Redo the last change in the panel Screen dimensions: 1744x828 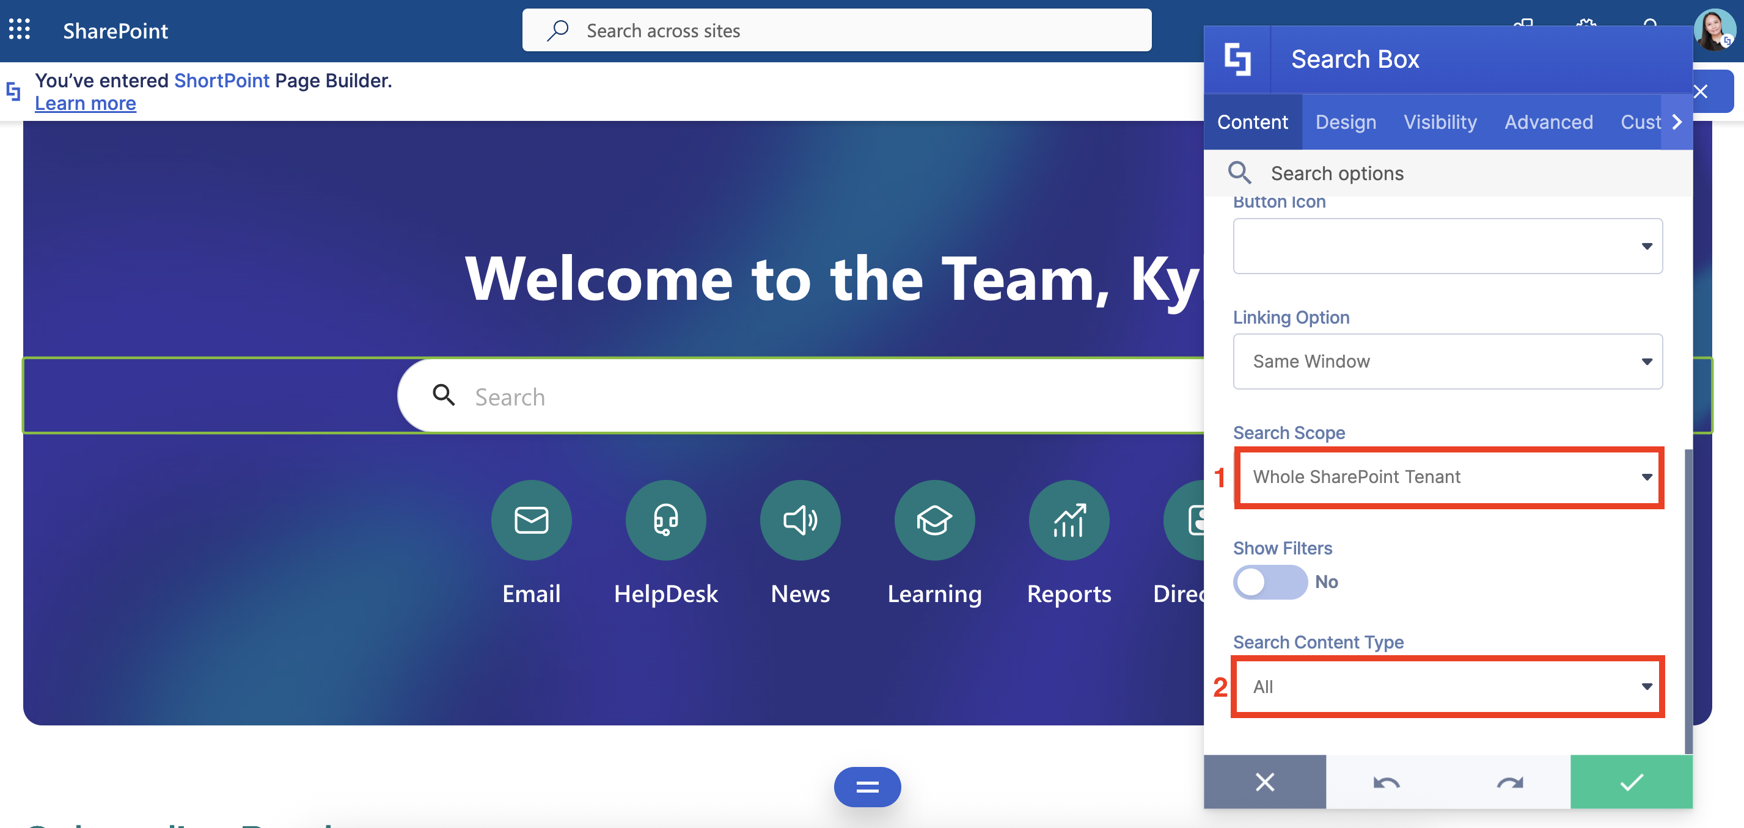pos(1509,782)
